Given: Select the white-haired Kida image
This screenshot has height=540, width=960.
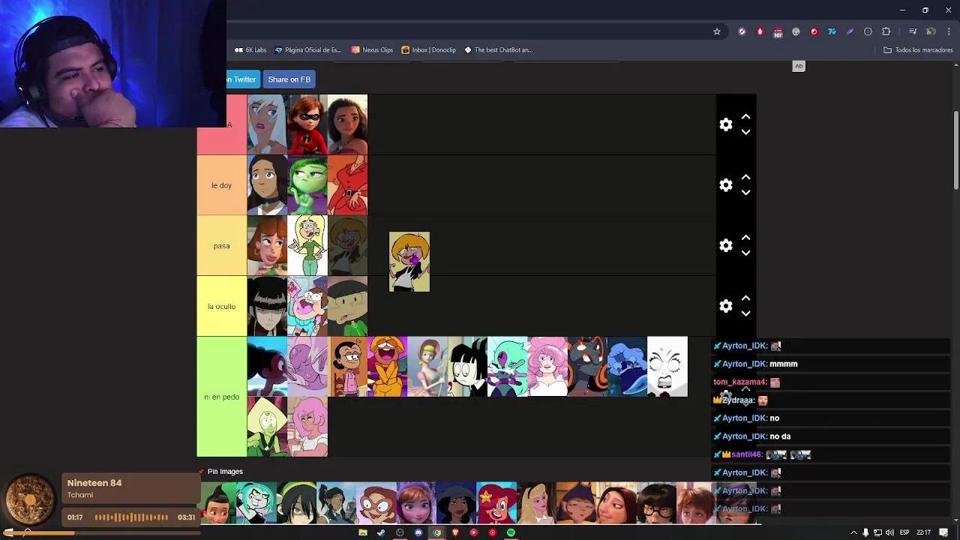Looking at the screenshot, I should click(267, 124).
